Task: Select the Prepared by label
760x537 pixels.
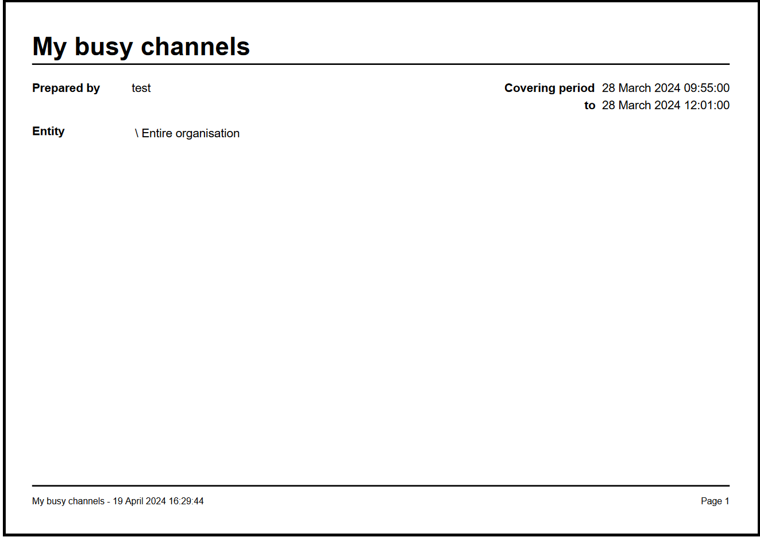Action: point(65,88)
